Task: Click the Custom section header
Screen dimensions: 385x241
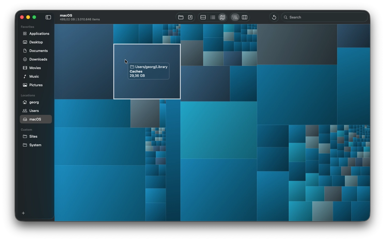Action: point(26,130)
